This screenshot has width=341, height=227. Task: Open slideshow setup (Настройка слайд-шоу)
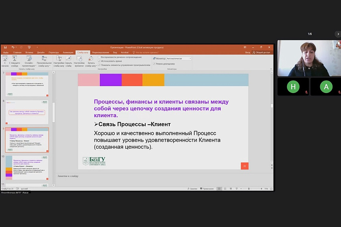pyautogui.click(x=59, y=60)
